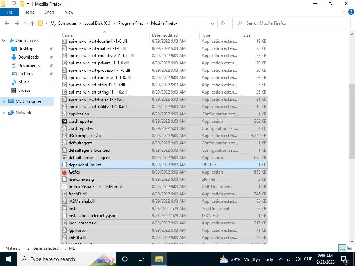Click the Downloads arrow icon in sidebar
The width and height of the screenshot is (355, 266).
click(14, 57)
